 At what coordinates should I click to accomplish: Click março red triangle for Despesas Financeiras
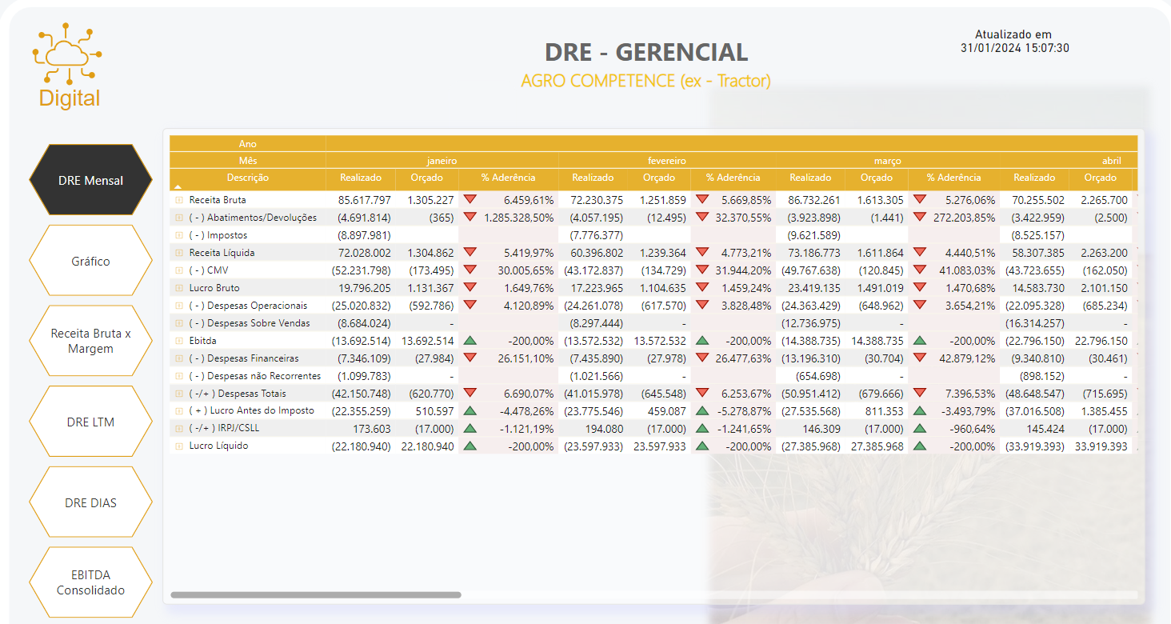[920, 358]
